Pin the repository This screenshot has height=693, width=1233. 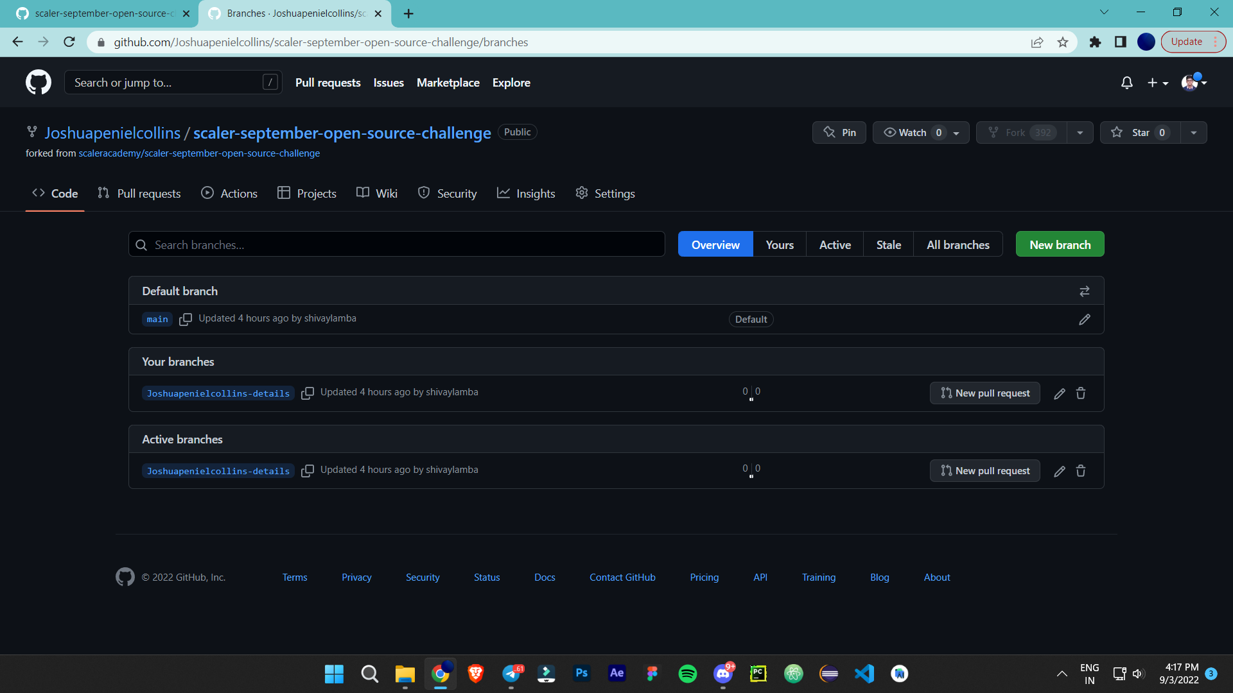(x=839, y=132)
